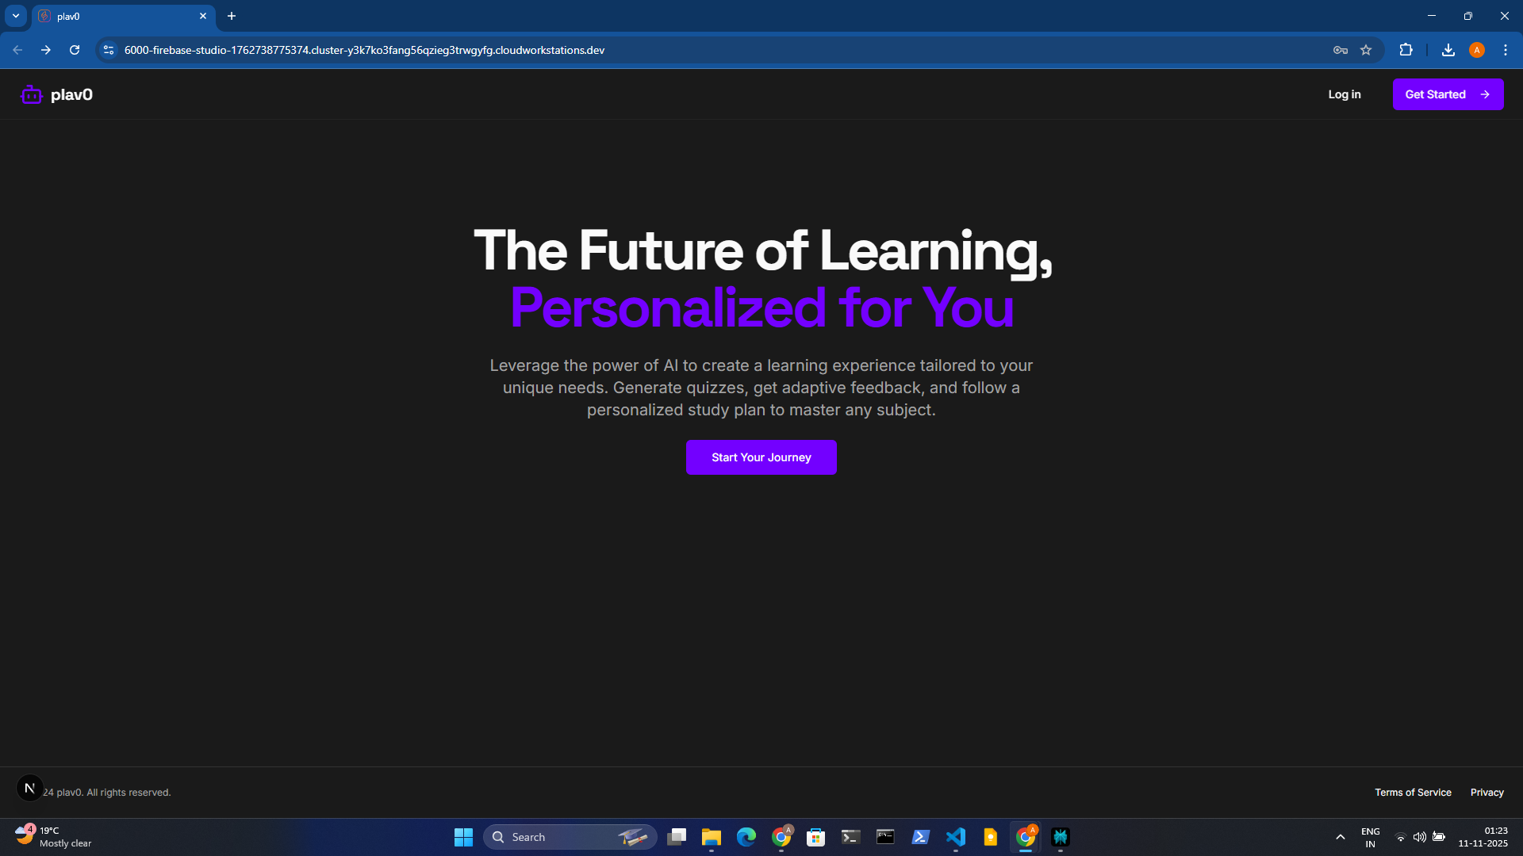Click the Start Your Journey button
The height and width of the screenshot is (856, 1523).
pos(761,457)
